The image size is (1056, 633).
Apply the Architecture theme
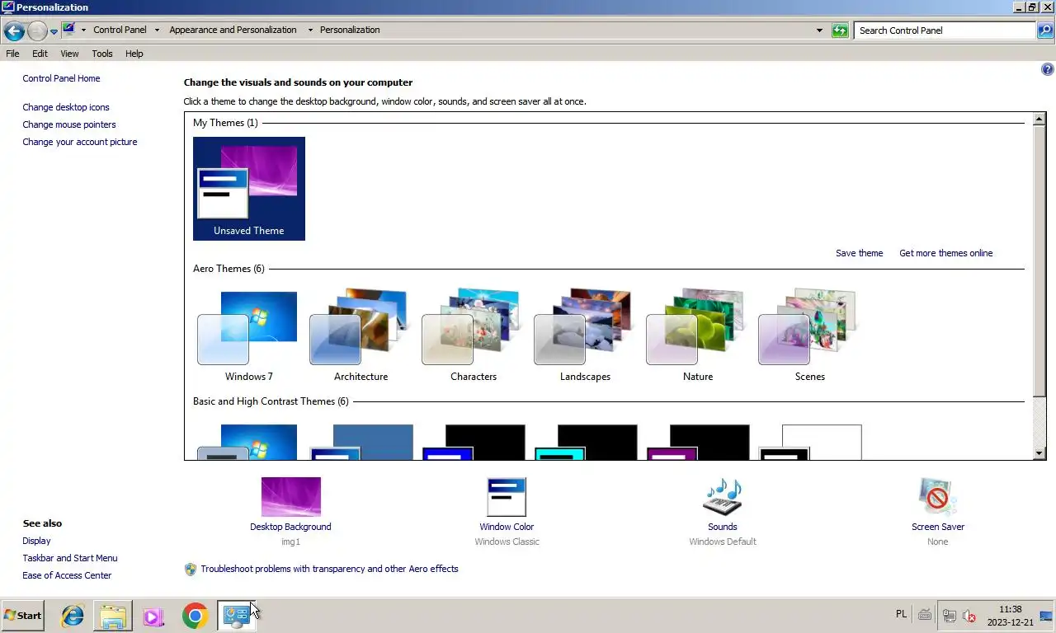(361, 335)
